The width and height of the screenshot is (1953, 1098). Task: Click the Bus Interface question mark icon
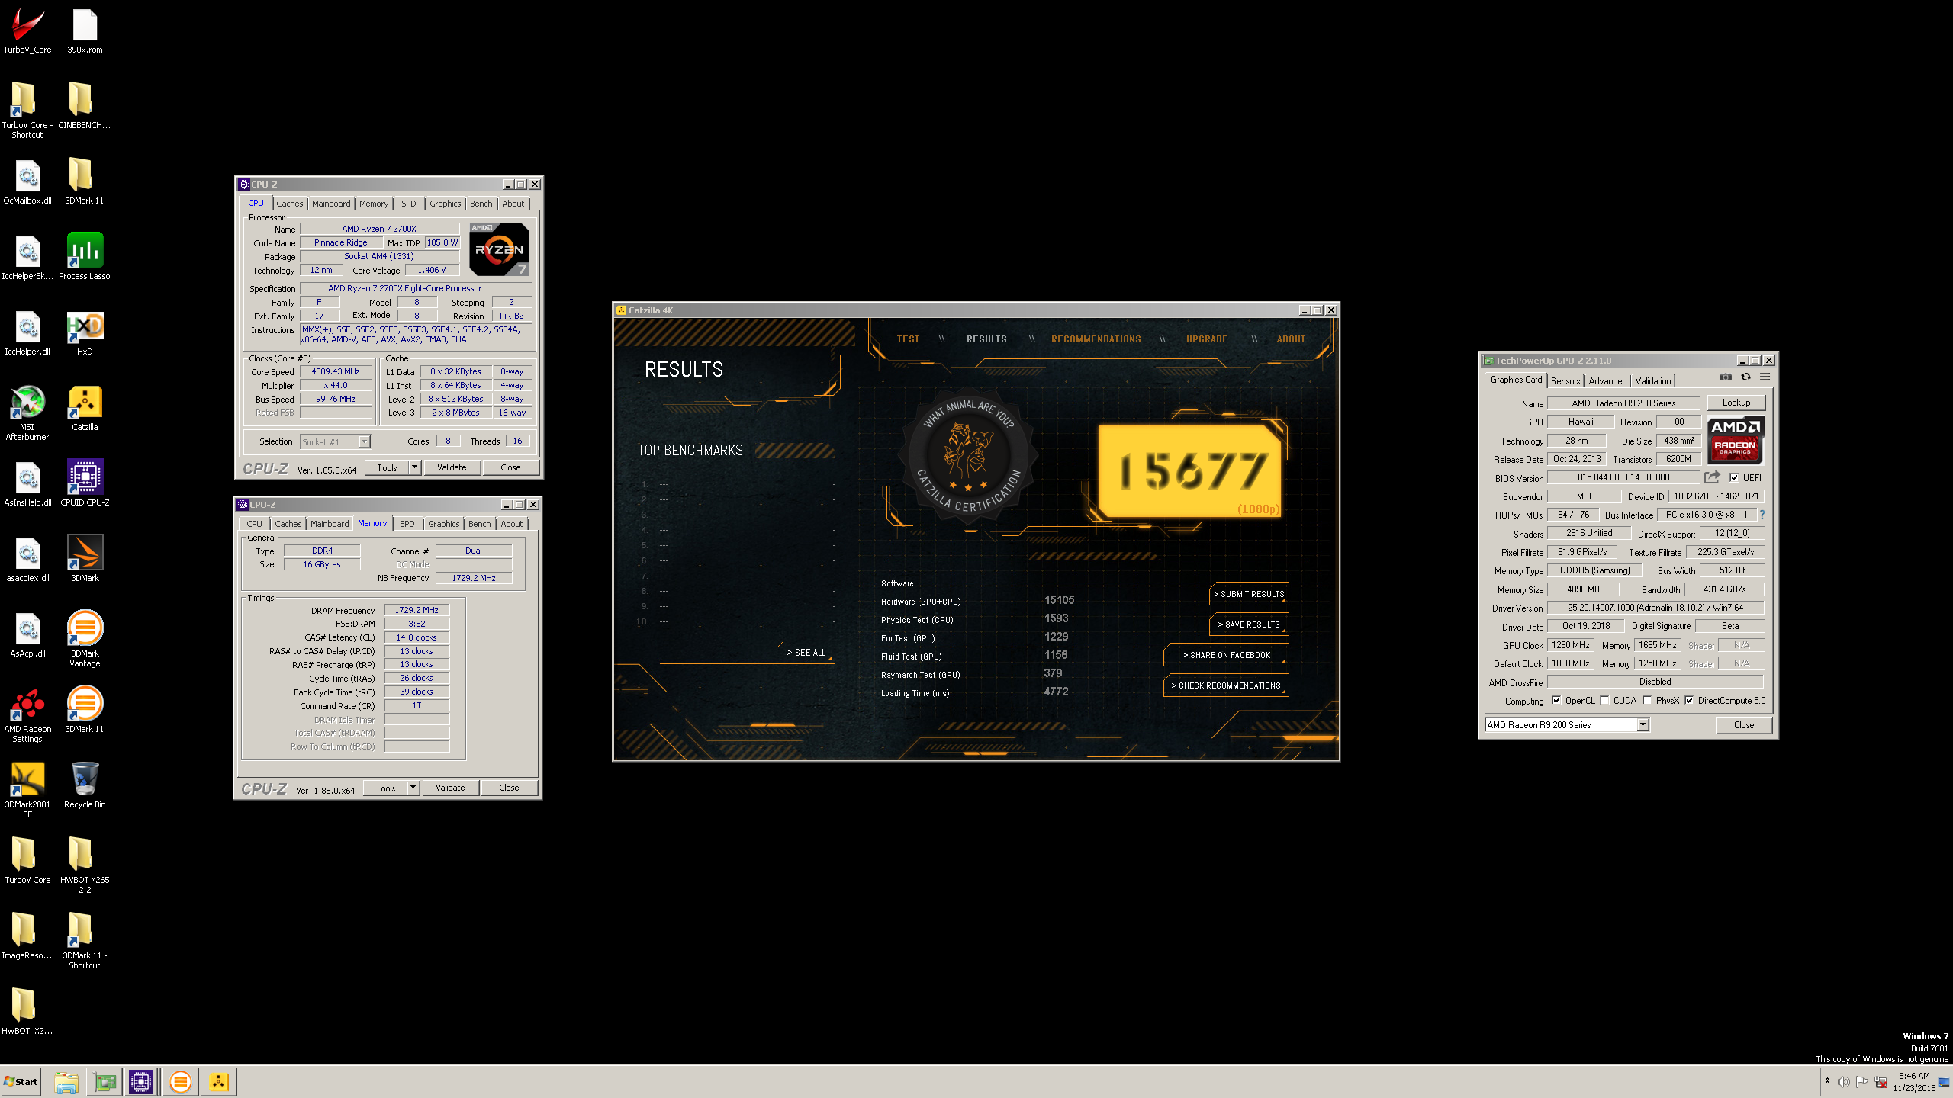coord(1762,515)
